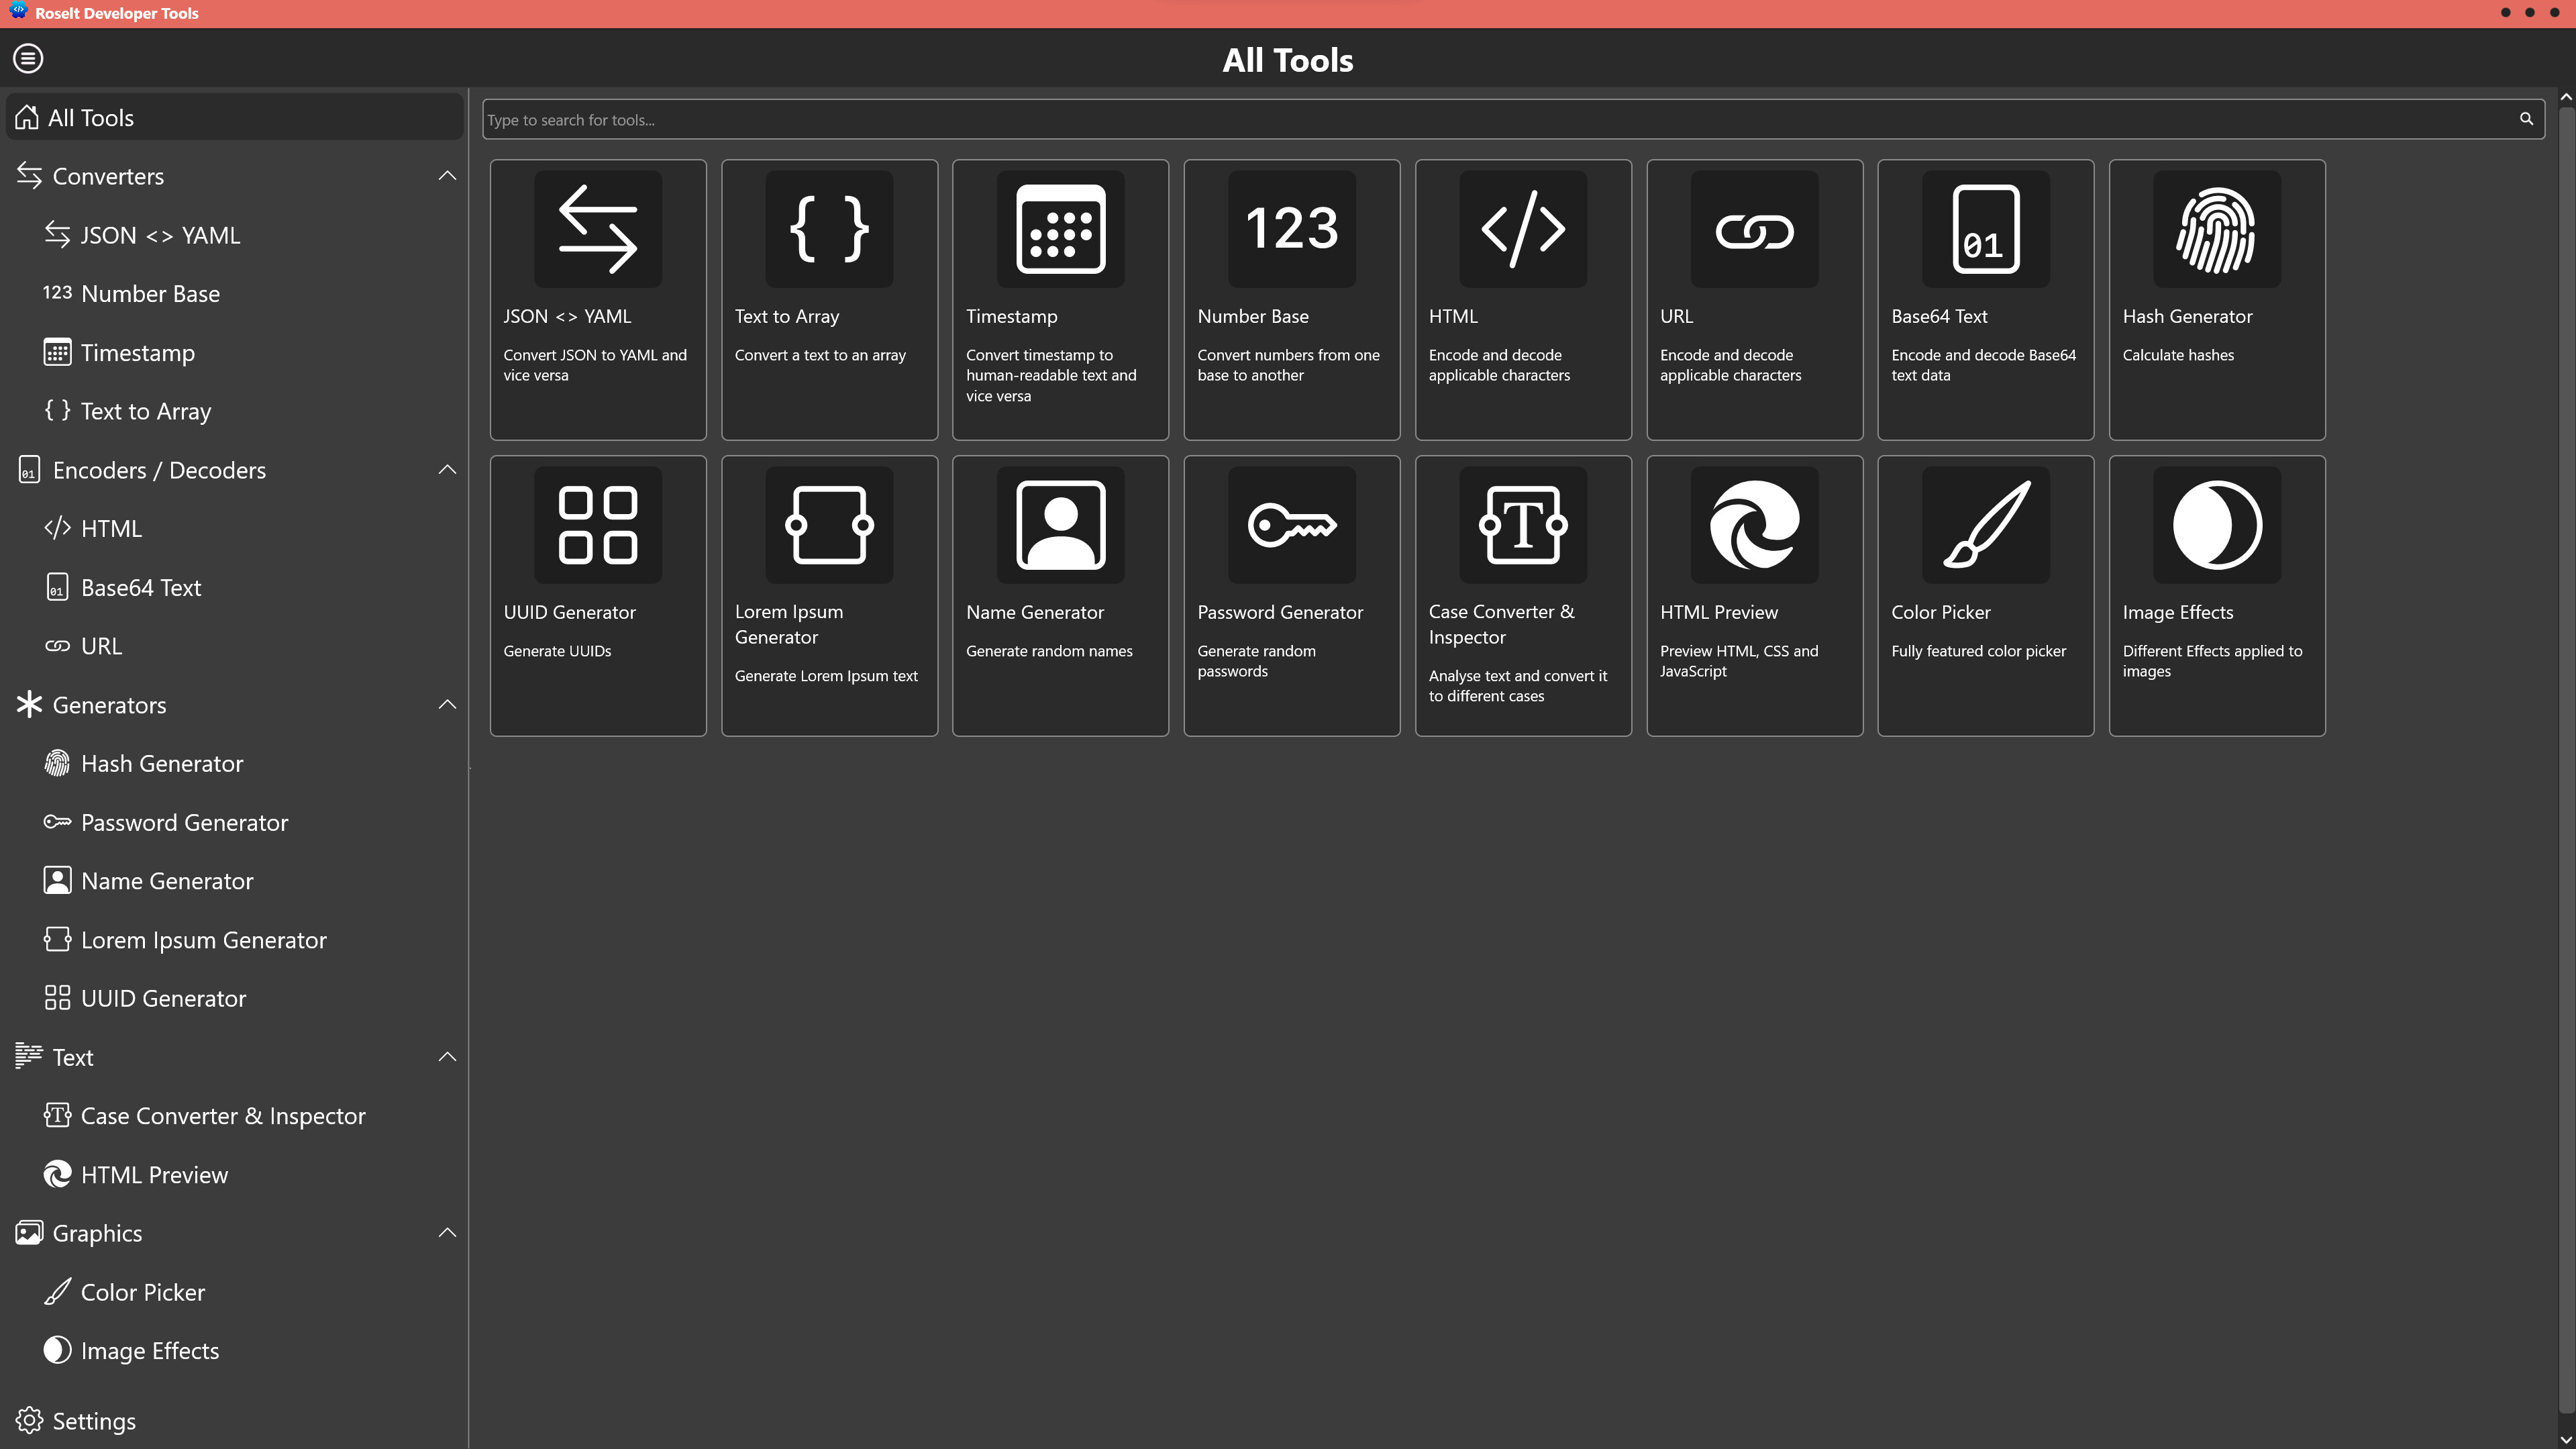Collapse the Graphics section in sidebar

(x=447, y=1232)
